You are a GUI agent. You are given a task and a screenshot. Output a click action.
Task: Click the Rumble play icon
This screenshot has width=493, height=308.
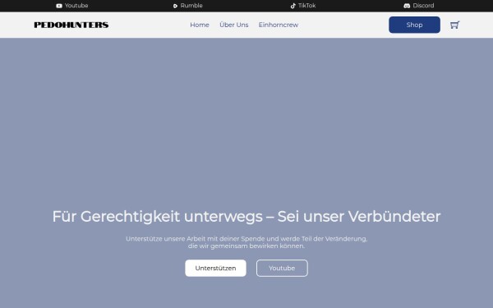click(x=176, y=6)
